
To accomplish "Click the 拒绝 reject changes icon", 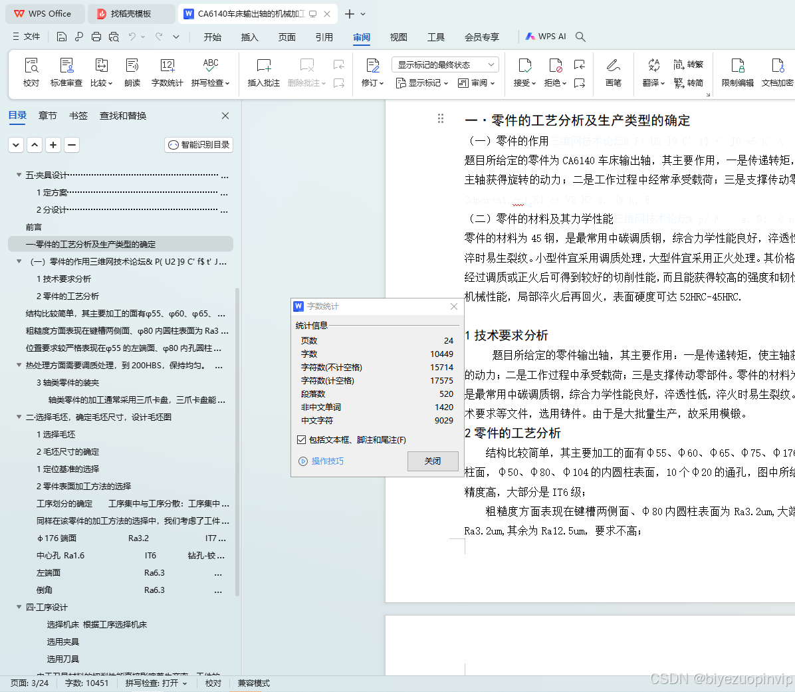I will tap(555, 72).
